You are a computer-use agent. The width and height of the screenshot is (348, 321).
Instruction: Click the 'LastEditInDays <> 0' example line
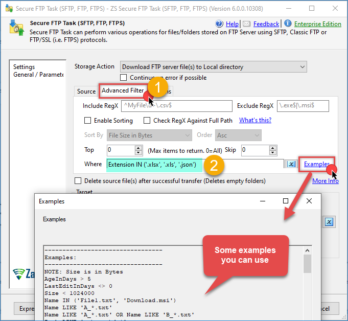pyautogui.click(x=78, y=286)
